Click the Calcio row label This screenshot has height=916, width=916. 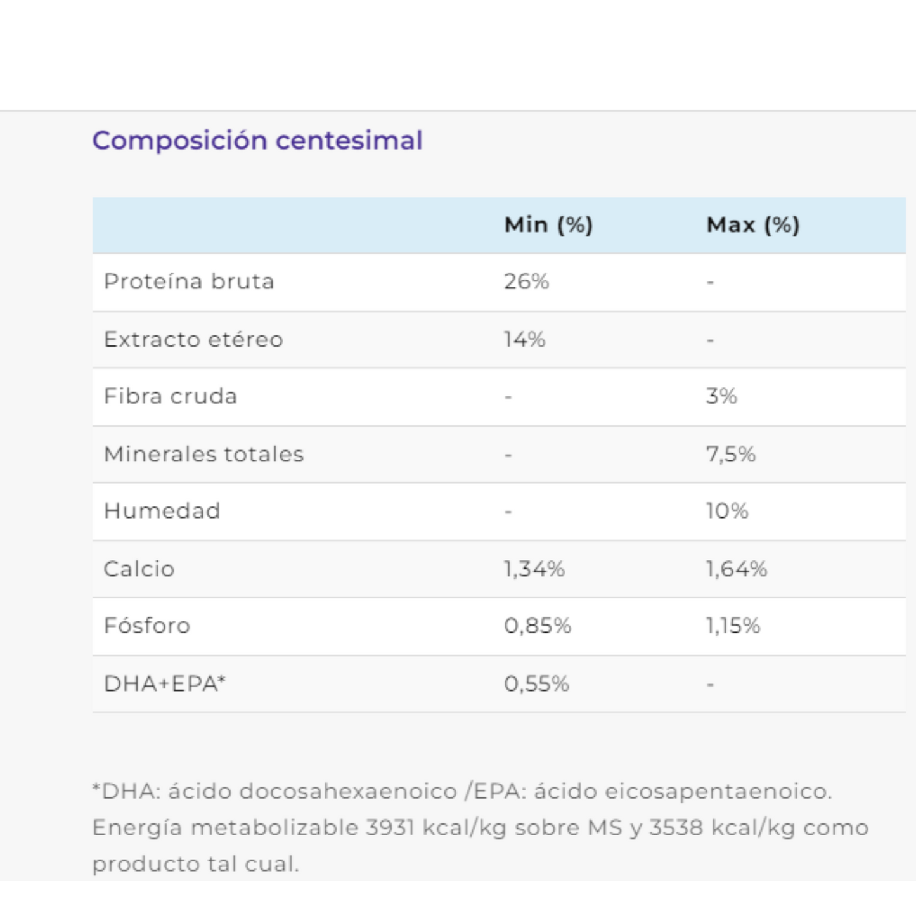(x=139, y=569)
